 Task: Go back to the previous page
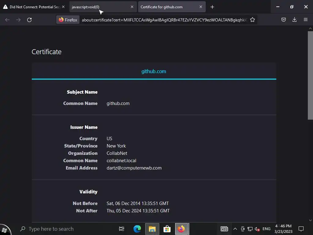[x=7, y=20]
